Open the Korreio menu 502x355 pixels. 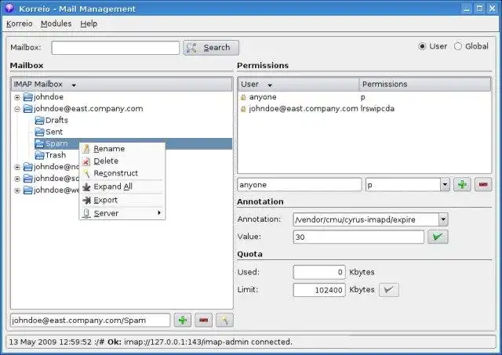19,24
